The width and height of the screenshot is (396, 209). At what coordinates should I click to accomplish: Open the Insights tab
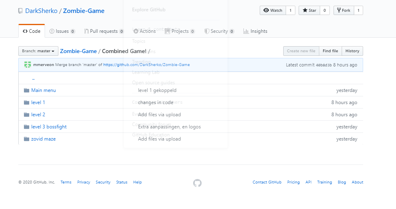(x=255, y=31)
